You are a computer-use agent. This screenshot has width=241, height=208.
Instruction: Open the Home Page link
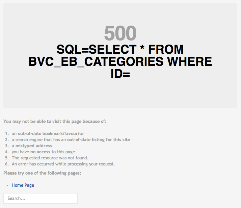pyautogui.click(x=23, y=185)
